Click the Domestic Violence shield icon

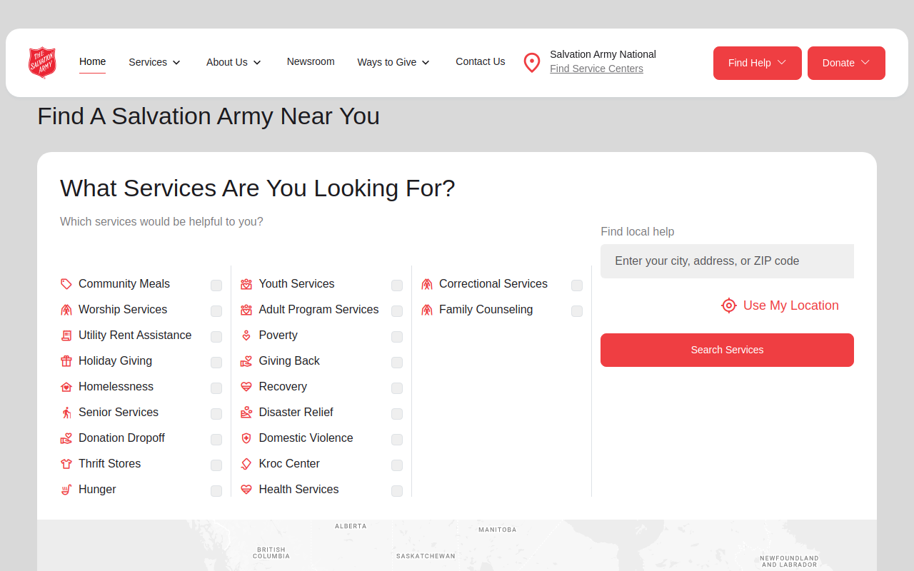pos(246,438)
